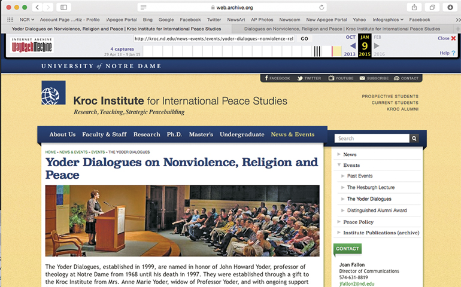Expand Past Events arrow
This screenshot has width=461, height=287.
(343, 176)
